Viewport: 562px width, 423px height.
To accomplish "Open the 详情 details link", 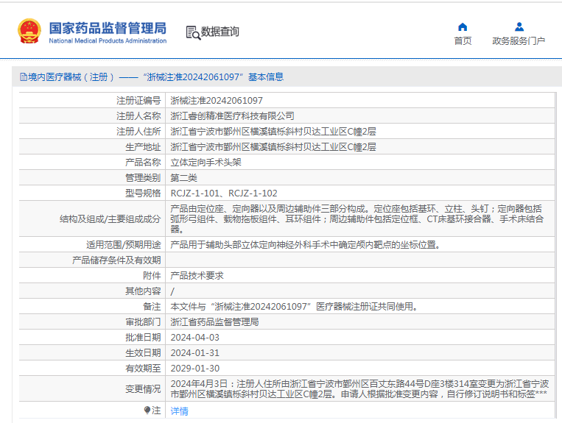I will click(179, 410).
